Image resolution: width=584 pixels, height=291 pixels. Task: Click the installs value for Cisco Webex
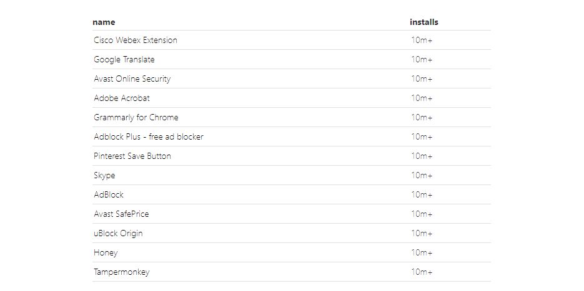(422, 40)
